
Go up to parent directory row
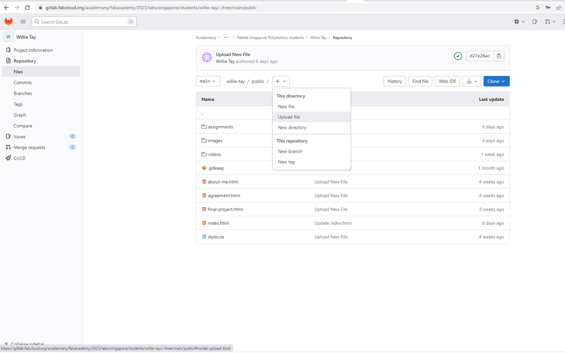coord(353,113)
